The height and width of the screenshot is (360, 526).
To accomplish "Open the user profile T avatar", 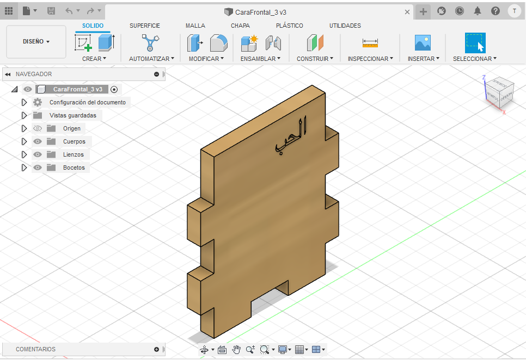I will pos(514,11).
